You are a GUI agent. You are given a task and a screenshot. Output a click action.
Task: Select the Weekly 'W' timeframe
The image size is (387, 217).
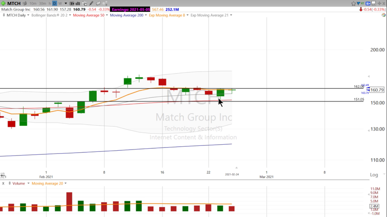pyautogui.click(x=60, y=4)
